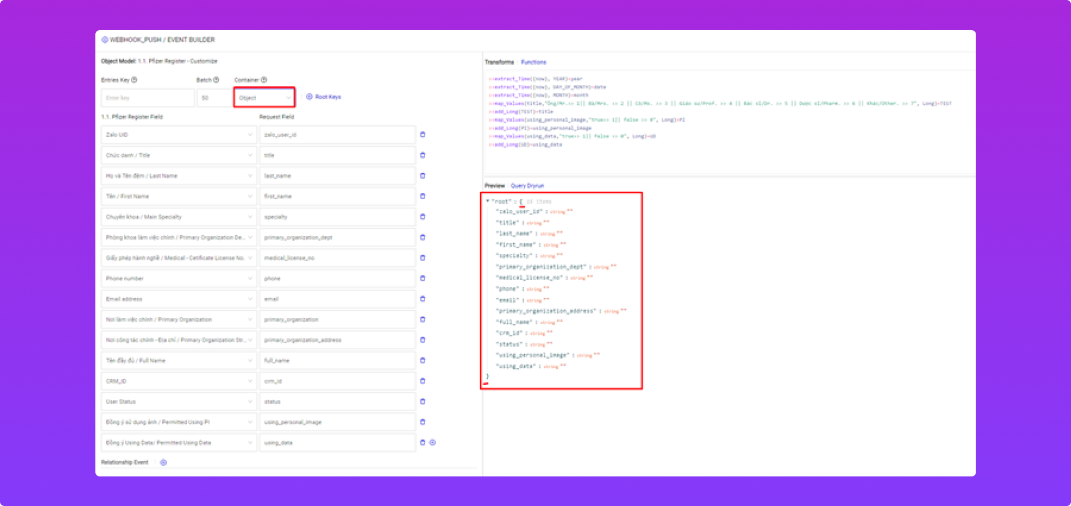Open the Query Dryrun tab
This screenshot has height=506, width=1071.
tap(527, 186)
